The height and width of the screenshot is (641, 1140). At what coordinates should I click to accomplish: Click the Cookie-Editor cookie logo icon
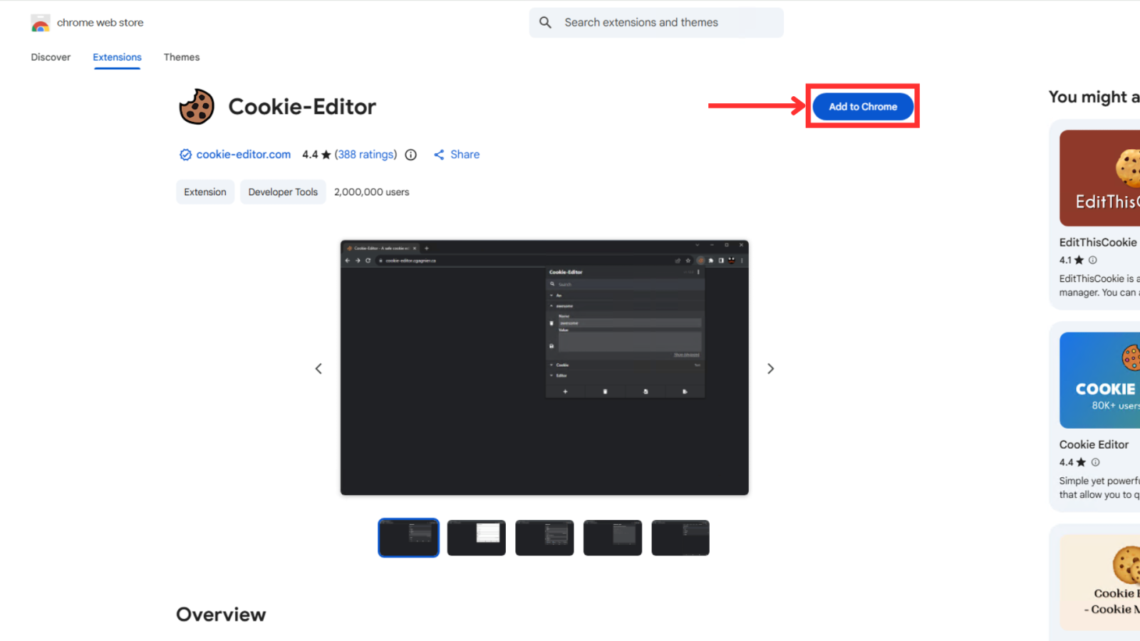coord(197,107)
